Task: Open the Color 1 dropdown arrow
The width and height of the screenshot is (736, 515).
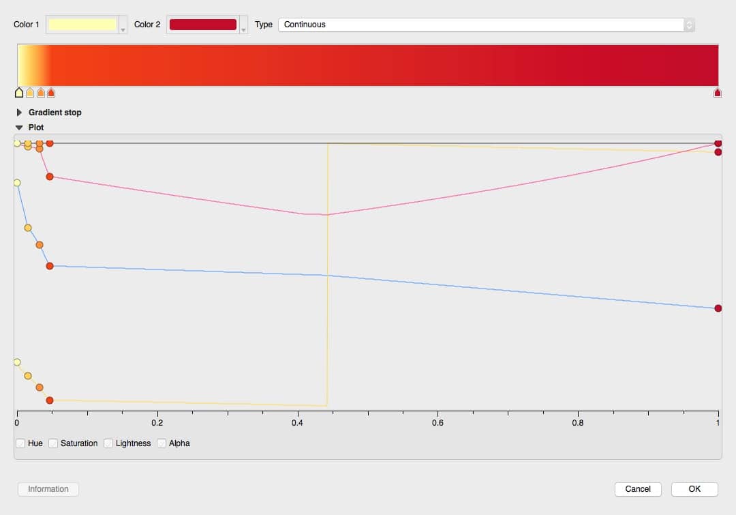Action: coord(123,25)
